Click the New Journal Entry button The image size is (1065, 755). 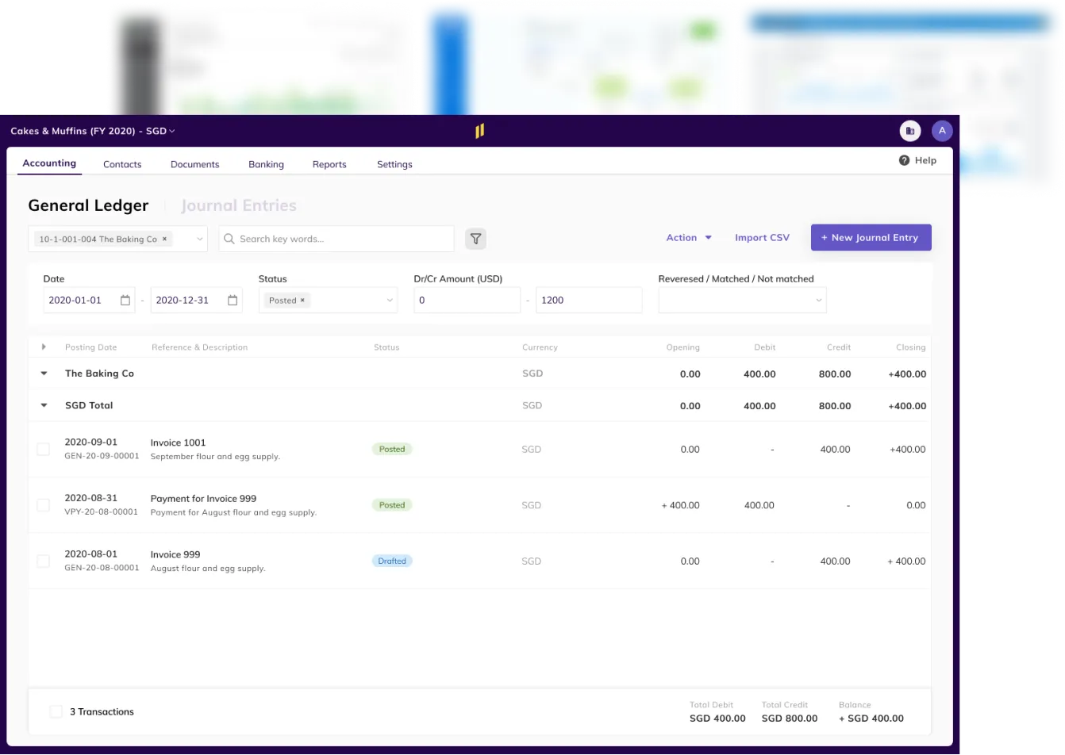(x=871, y=237)
